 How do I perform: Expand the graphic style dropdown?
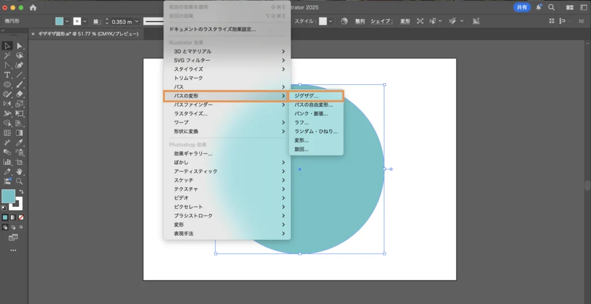click(x=331, y=21)
